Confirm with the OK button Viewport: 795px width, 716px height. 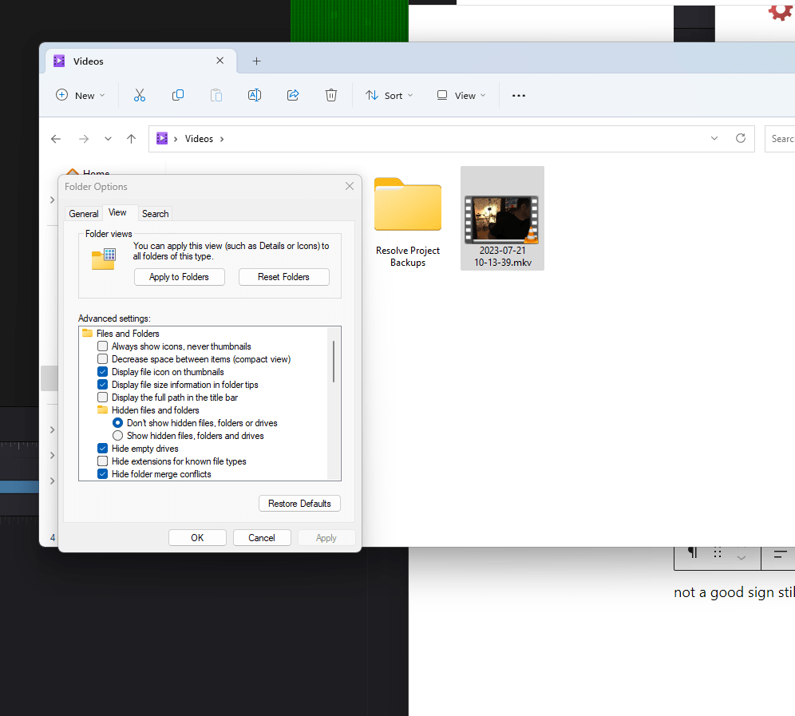[197, 537]
